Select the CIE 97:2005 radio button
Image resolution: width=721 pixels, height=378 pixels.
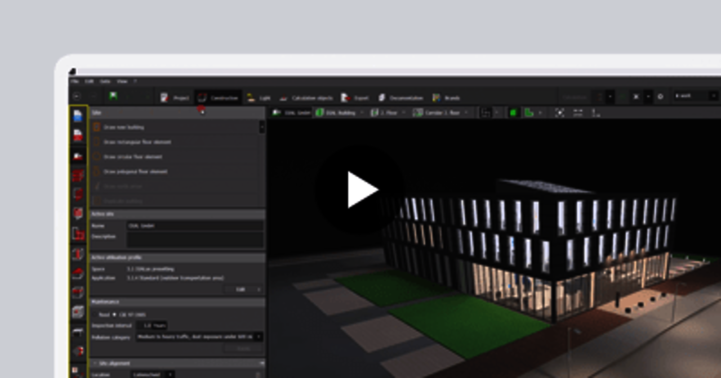(114, 314)
